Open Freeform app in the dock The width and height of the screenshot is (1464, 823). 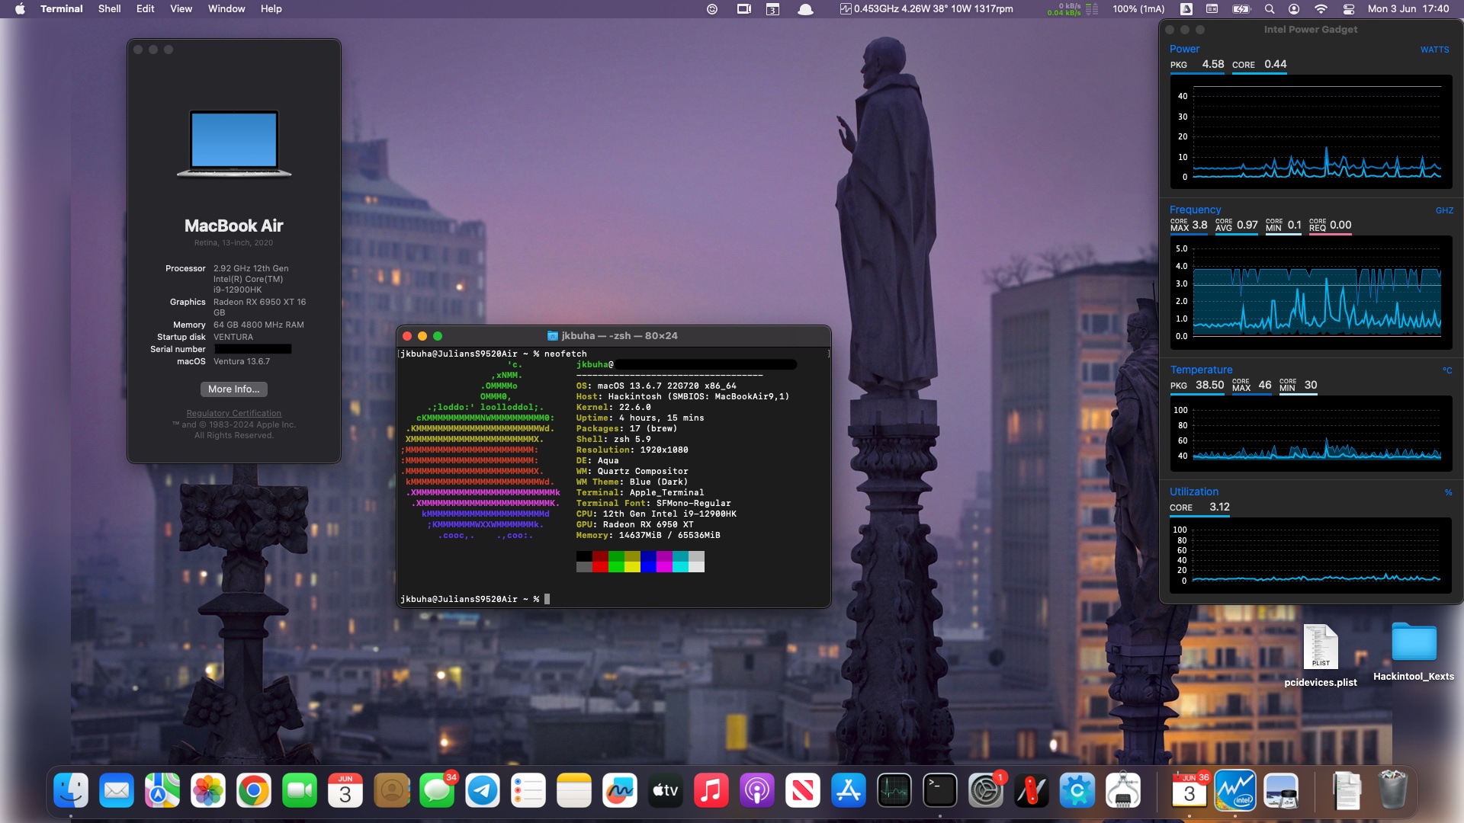[619, 791]
